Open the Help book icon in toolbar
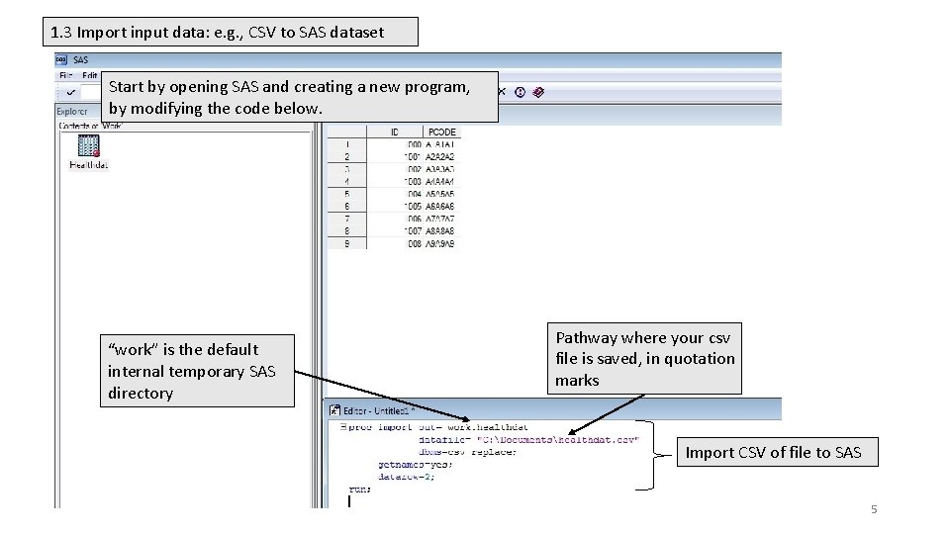 [538, 92]
